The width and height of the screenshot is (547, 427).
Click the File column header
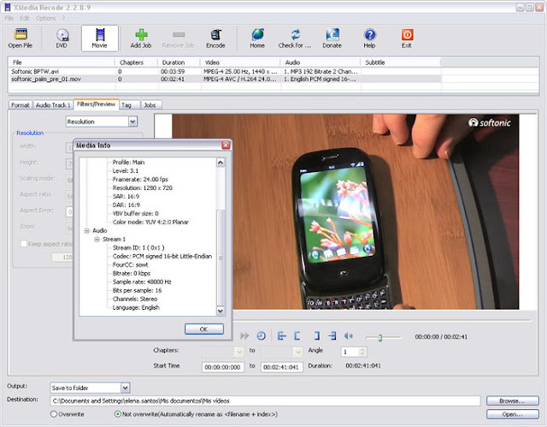pos(62,62)
